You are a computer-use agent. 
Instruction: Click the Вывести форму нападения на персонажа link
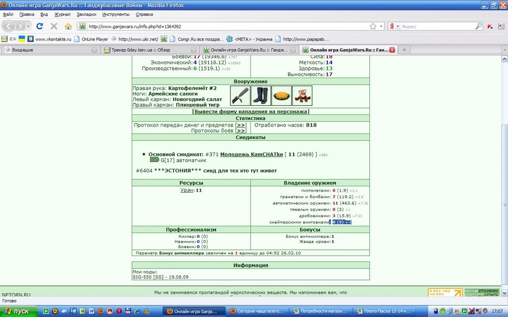[x=251, y=112]
